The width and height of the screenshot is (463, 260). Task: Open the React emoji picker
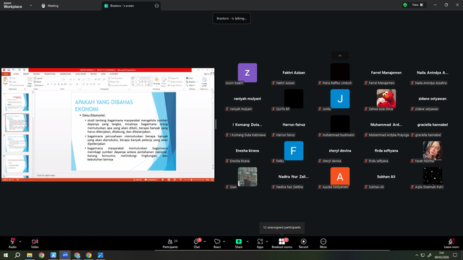coord(217,243)
